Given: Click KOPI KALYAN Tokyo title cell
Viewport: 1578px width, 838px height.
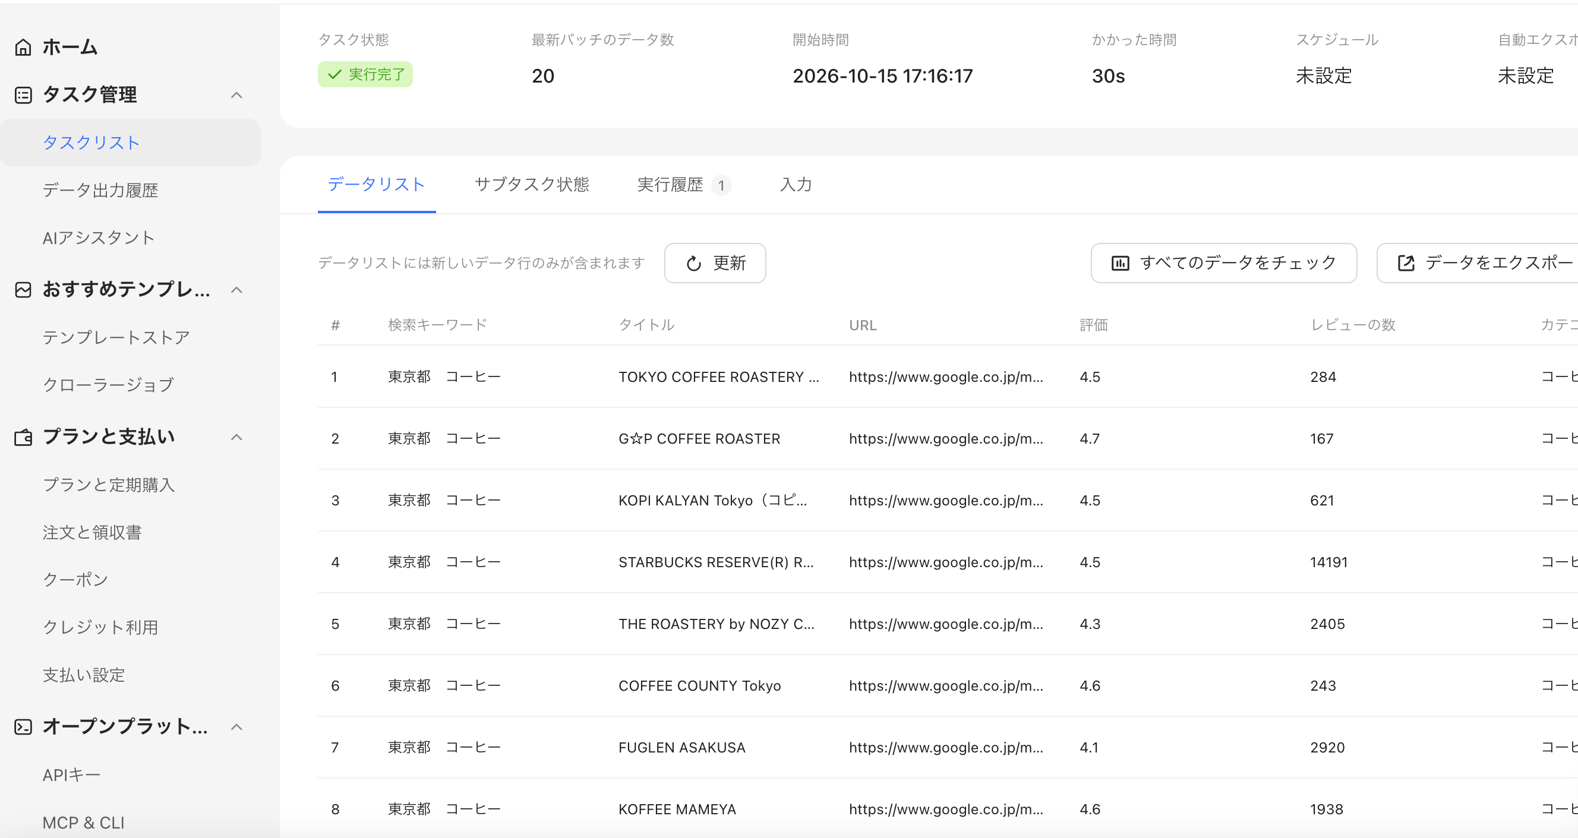Looking at the screenshot, I should pyautogui.click(x=712, y=501).
